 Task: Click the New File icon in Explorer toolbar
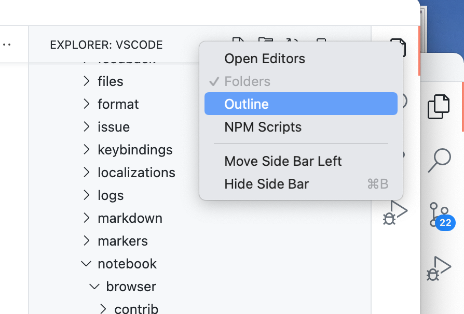238,41
